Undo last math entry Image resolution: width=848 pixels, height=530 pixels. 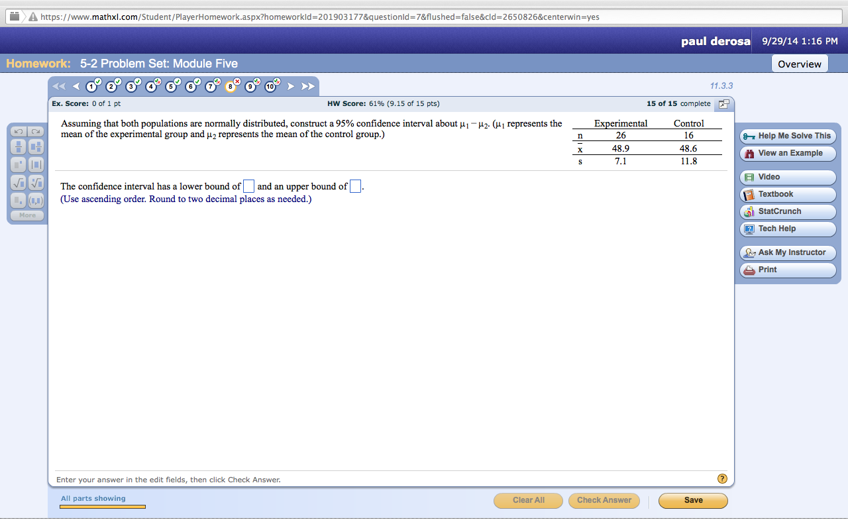[x=19, y=132]
